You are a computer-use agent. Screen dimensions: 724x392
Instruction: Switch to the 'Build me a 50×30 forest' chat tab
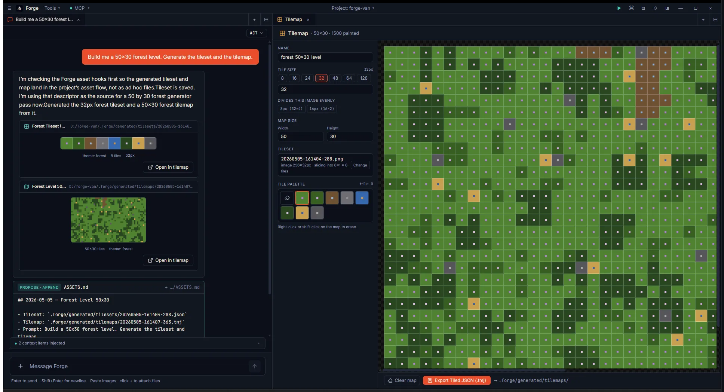click(x=44, y=19)
